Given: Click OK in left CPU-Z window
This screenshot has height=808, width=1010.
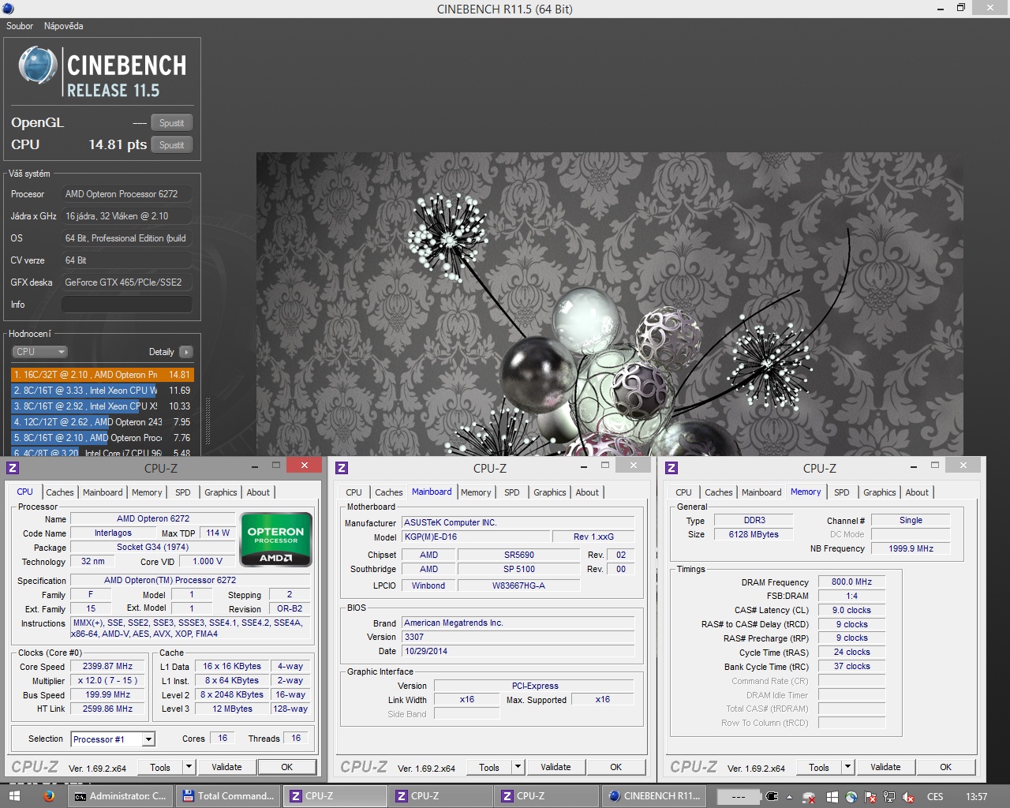Looking at the screenshot, I should click(x=287, y=767).
